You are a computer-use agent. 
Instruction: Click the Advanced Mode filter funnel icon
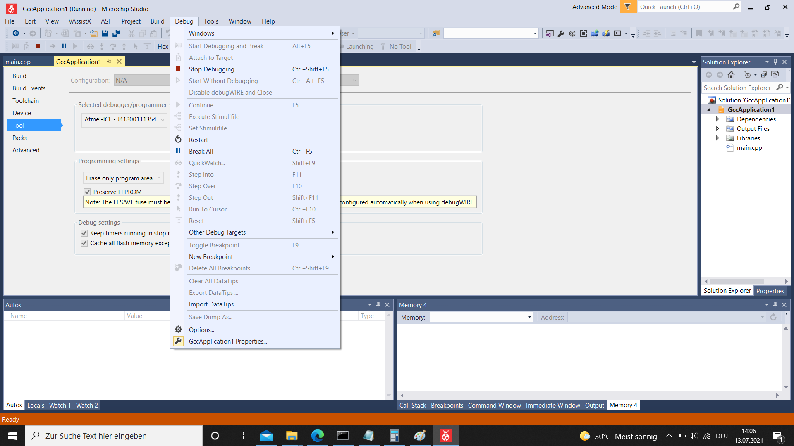(x=628, y=7)
